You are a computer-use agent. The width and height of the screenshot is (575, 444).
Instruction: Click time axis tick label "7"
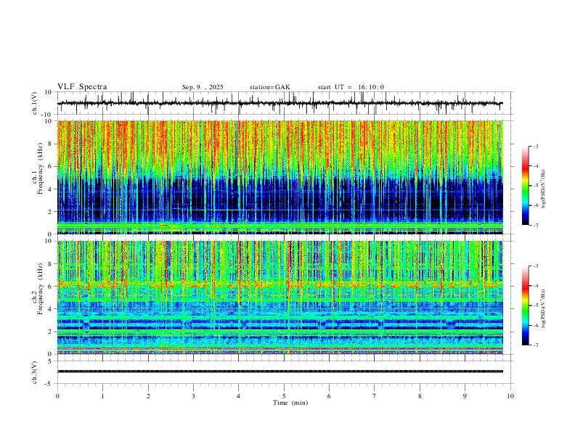(x=375, y=396)
